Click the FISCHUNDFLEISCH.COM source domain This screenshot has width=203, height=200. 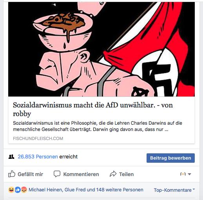pyautogui.click(x=38, y=138)
